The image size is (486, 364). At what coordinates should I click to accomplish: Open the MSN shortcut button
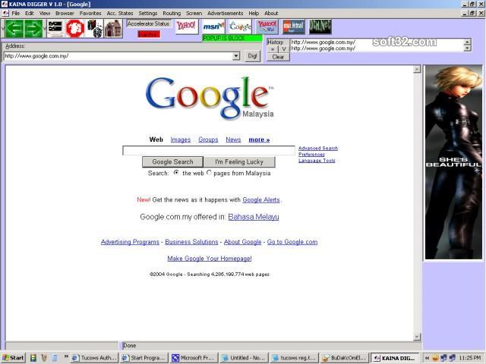pos(214,27)
